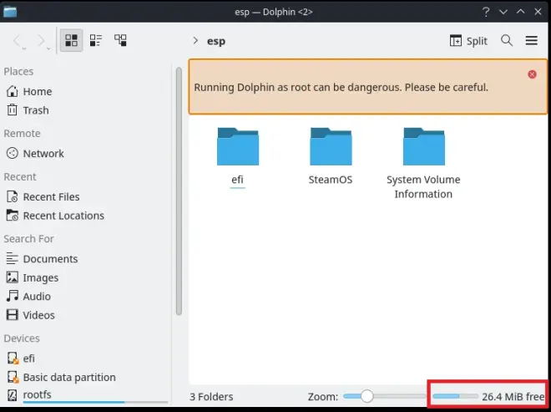Select the System Volume Information folder
Viewport: 551px width, 412px height.
click(423, 163)
